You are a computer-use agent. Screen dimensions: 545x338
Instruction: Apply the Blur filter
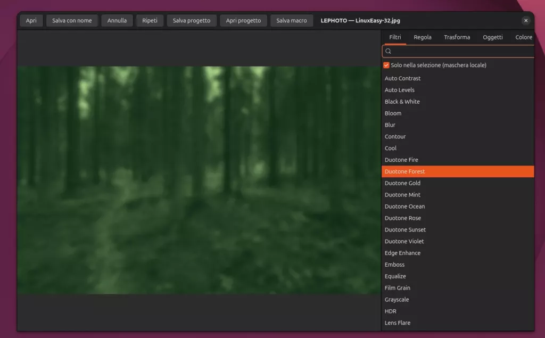point(458,125)
